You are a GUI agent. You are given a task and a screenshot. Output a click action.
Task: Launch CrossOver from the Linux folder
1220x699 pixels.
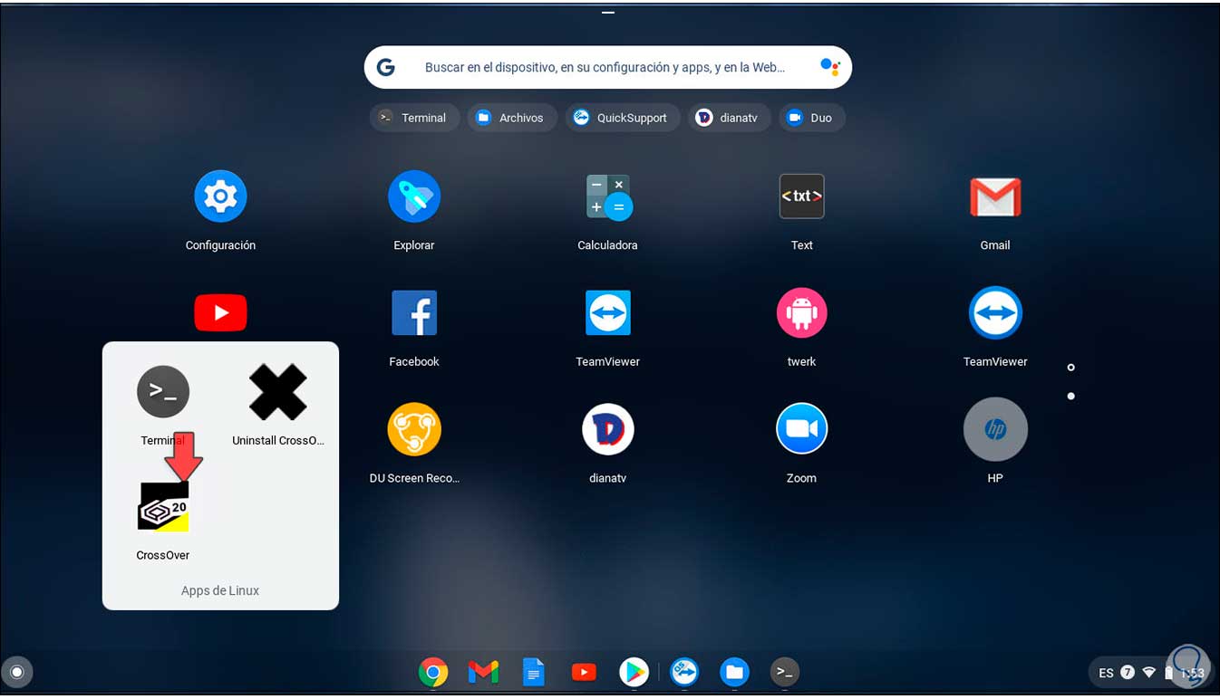163,506
